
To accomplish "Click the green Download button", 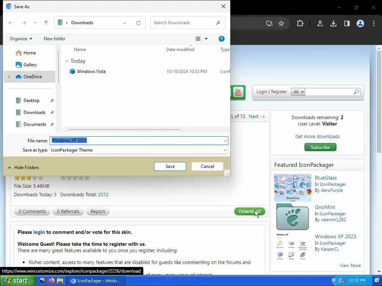I will point(250,212).
